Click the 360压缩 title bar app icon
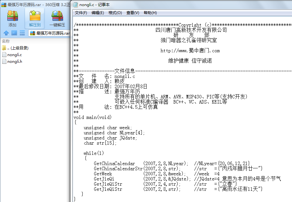 [4, 5]
